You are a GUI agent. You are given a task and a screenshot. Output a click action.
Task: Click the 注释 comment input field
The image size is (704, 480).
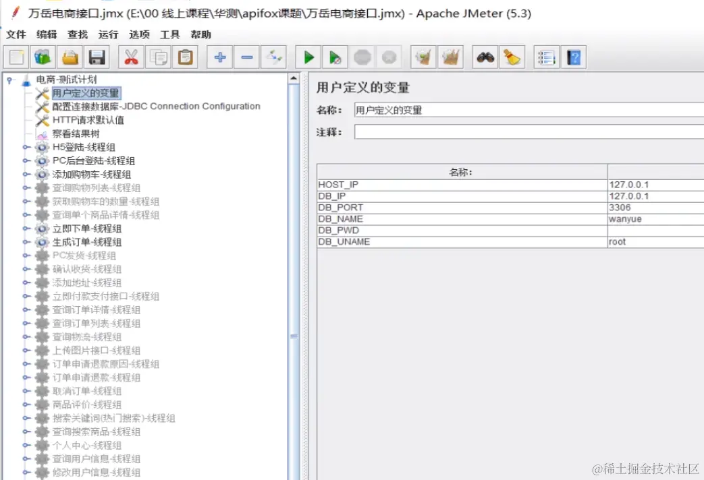point(529,132)
